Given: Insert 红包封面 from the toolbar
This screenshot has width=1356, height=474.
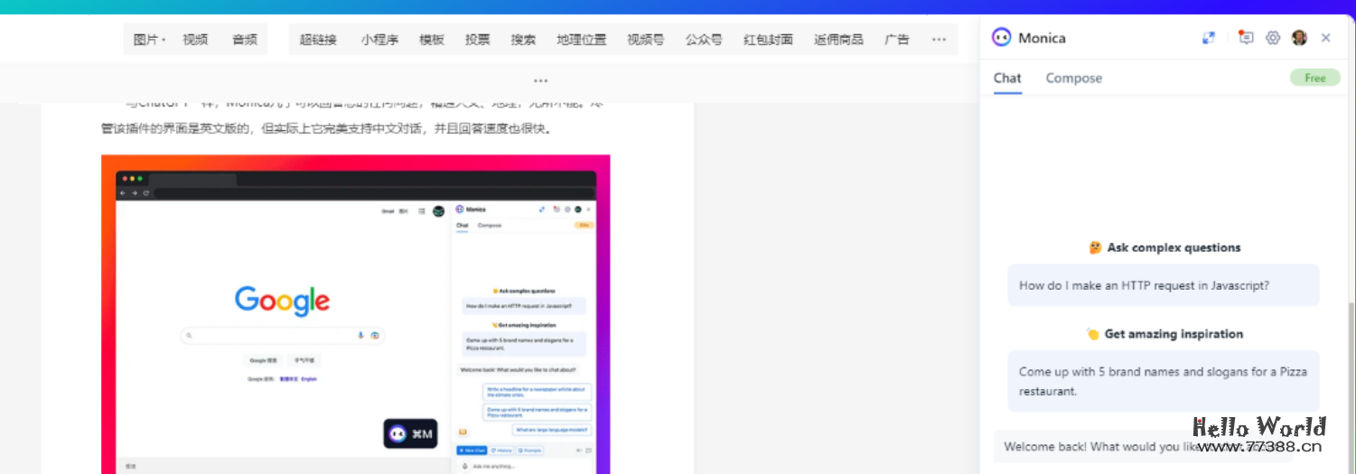Looking at the screenshot, I should point(768,40).
